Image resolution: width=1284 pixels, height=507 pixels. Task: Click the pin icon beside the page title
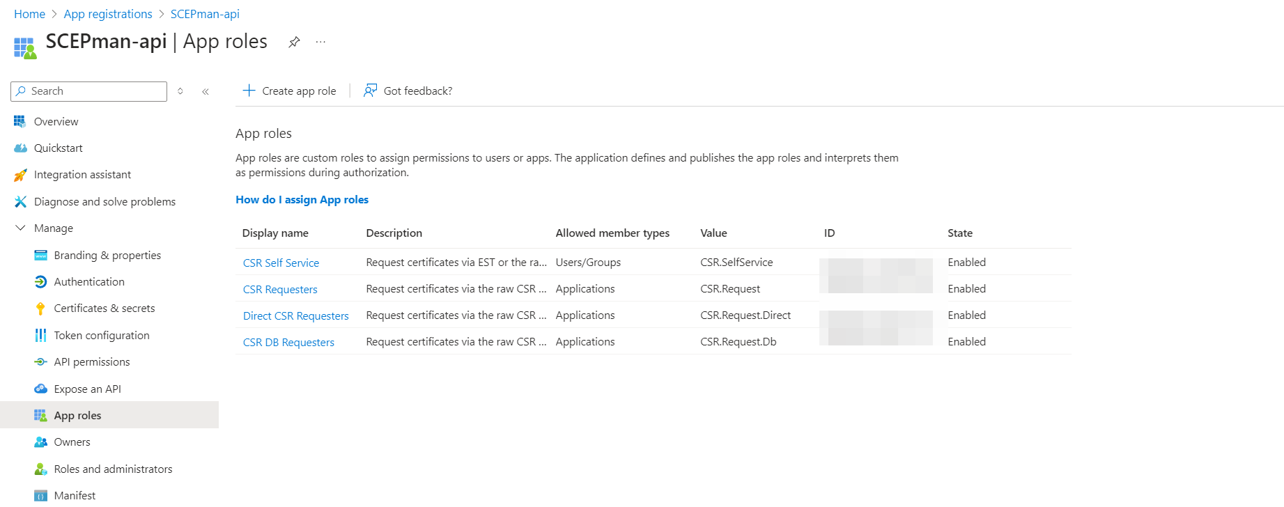point(294,42)
